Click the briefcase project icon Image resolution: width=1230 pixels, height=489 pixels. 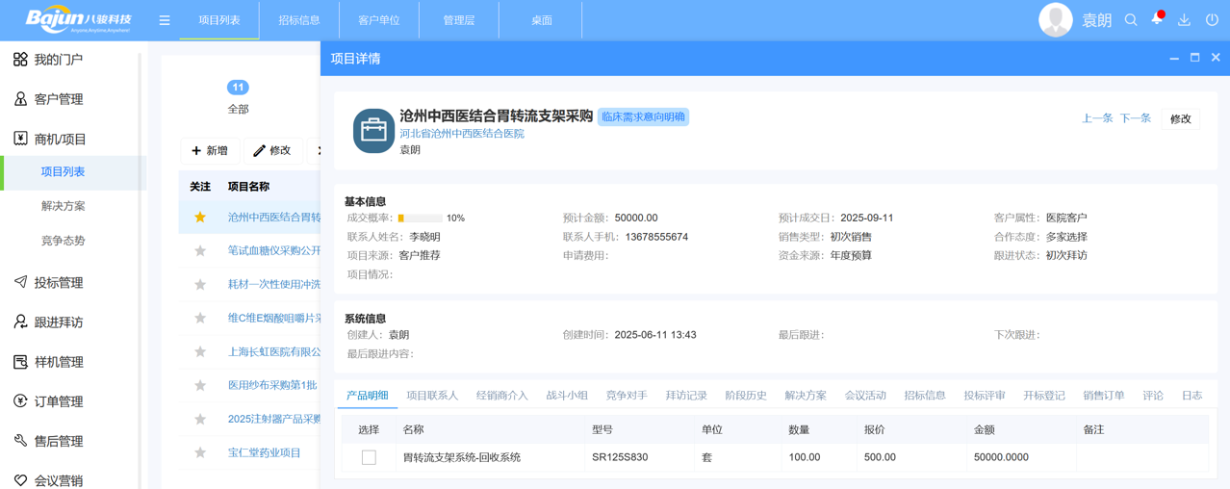[373, 131]
